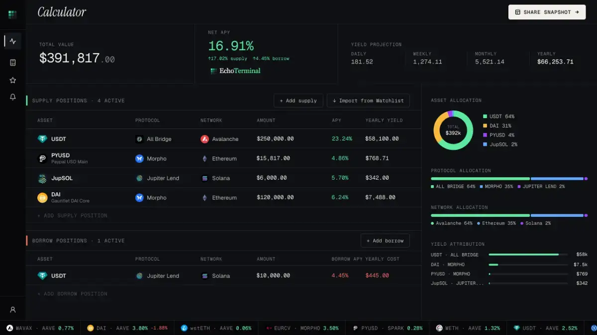
Task: Click PYUSD 4% legend color swatch
Action: (485, 135)
